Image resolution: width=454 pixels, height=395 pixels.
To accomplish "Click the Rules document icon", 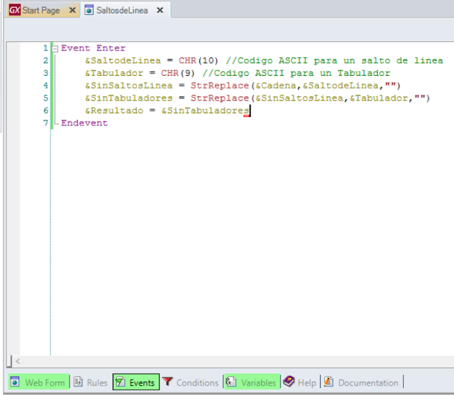I will point(78,382).
